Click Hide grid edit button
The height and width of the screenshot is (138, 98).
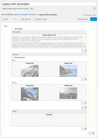point(26,19)
